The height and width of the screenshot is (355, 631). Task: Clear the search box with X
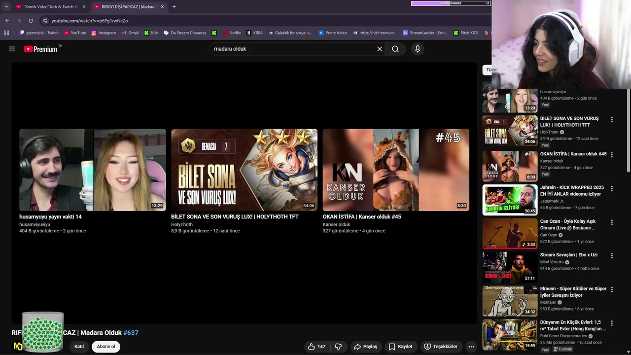380,49
